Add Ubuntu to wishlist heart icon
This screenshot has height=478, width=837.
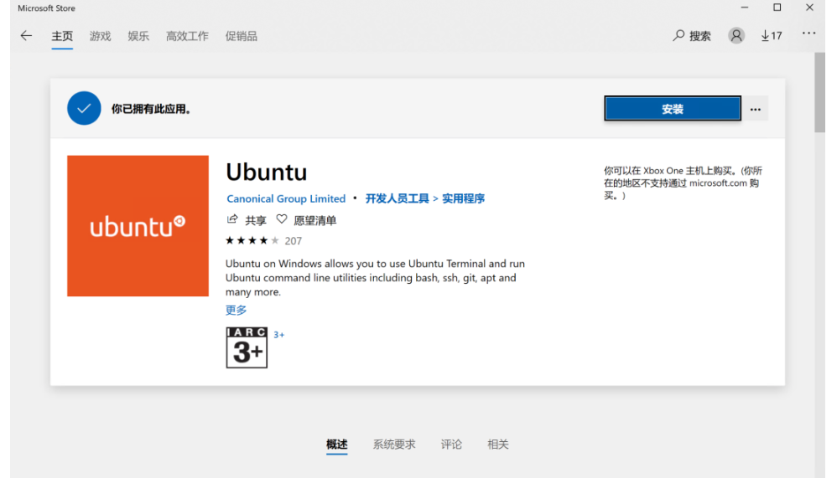[281, 219]
